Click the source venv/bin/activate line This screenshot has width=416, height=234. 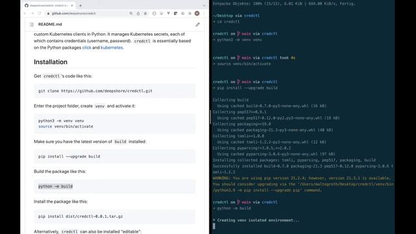coord(66,127)
